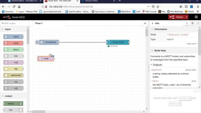The image size is (201, 113).
Task: Switch to the Flow 1 tab
Action: [50, 23]
